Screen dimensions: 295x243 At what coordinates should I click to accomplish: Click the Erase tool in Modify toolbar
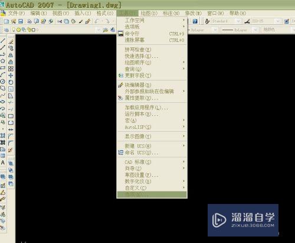tap(11, 41)
